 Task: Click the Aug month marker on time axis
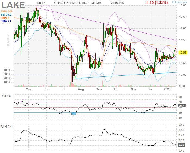tap(80, 89)
